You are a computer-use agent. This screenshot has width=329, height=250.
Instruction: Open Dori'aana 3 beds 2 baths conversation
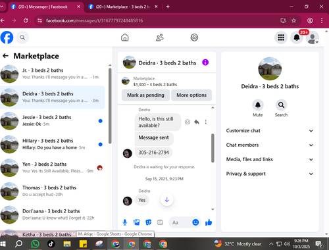coord(53,214)
